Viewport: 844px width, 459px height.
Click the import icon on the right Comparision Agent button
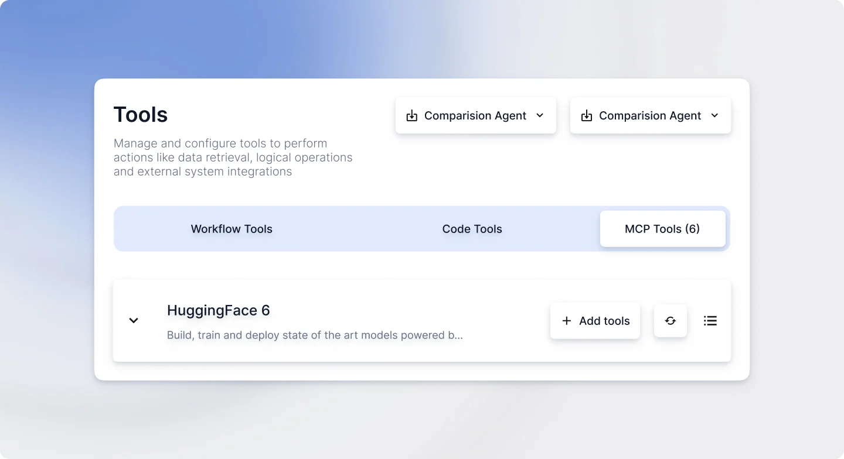tap(587, 116)
